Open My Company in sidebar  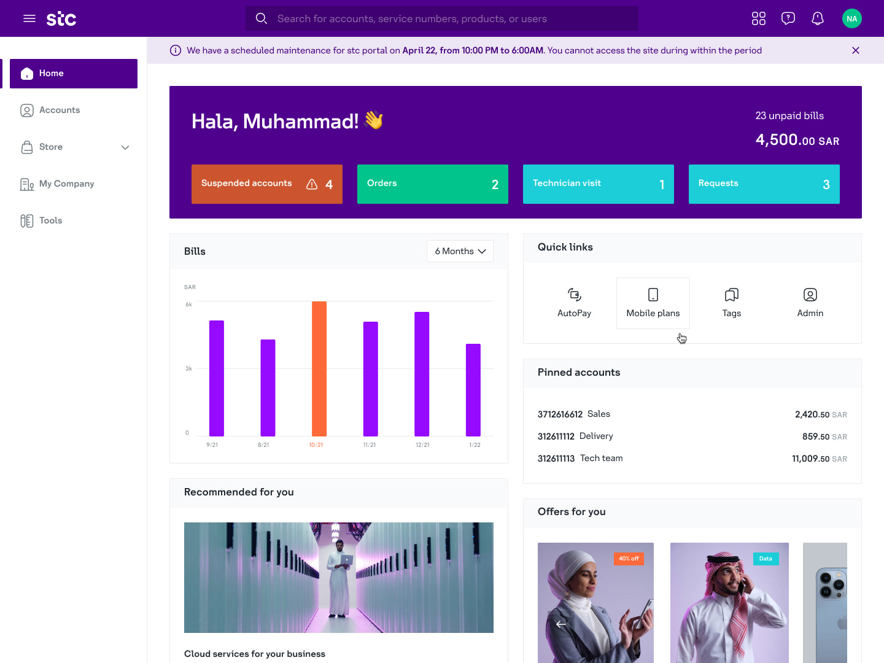(74, 184)
